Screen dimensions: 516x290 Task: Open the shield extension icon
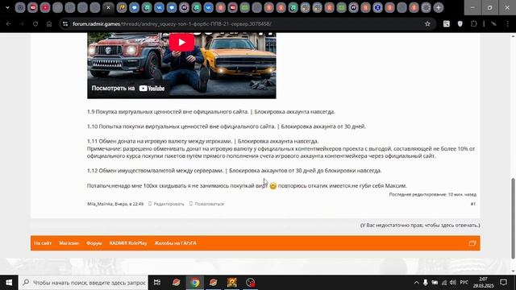coord(460,23)
